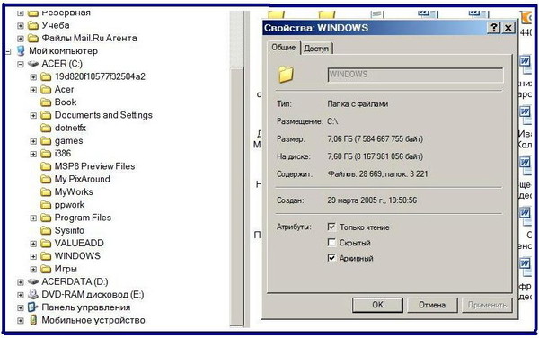
Task: Expand the VALUEADD folder node
Action: coord(33,244)
